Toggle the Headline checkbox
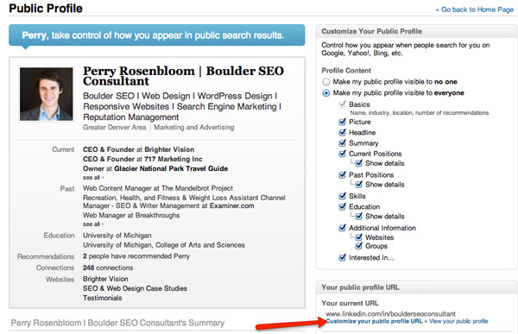 pyautogui.click(x=343, y=132)
